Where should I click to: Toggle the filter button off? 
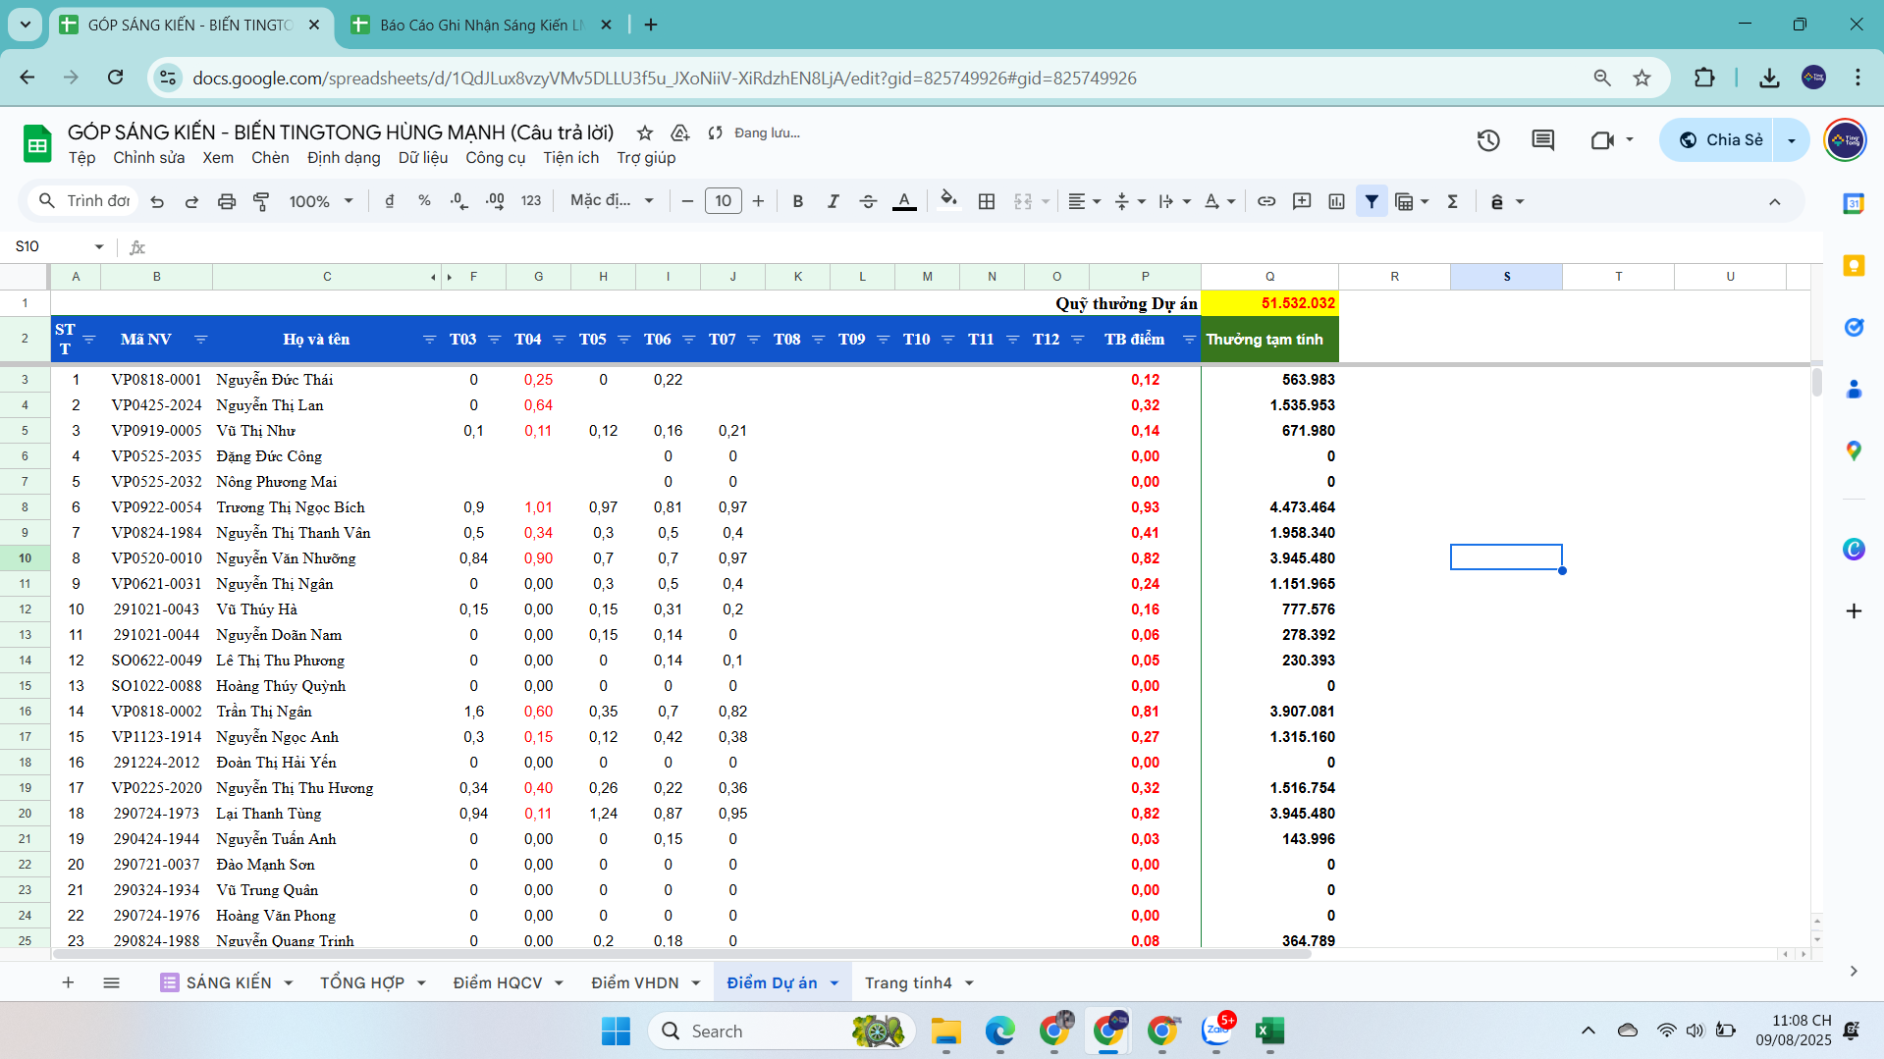coord(1372,201)
